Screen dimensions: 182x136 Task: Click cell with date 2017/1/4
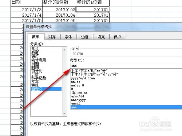(27, 15)
